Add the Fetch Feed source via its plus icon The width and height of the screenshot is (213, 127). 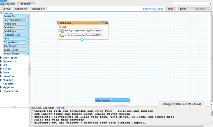[27, 24]
